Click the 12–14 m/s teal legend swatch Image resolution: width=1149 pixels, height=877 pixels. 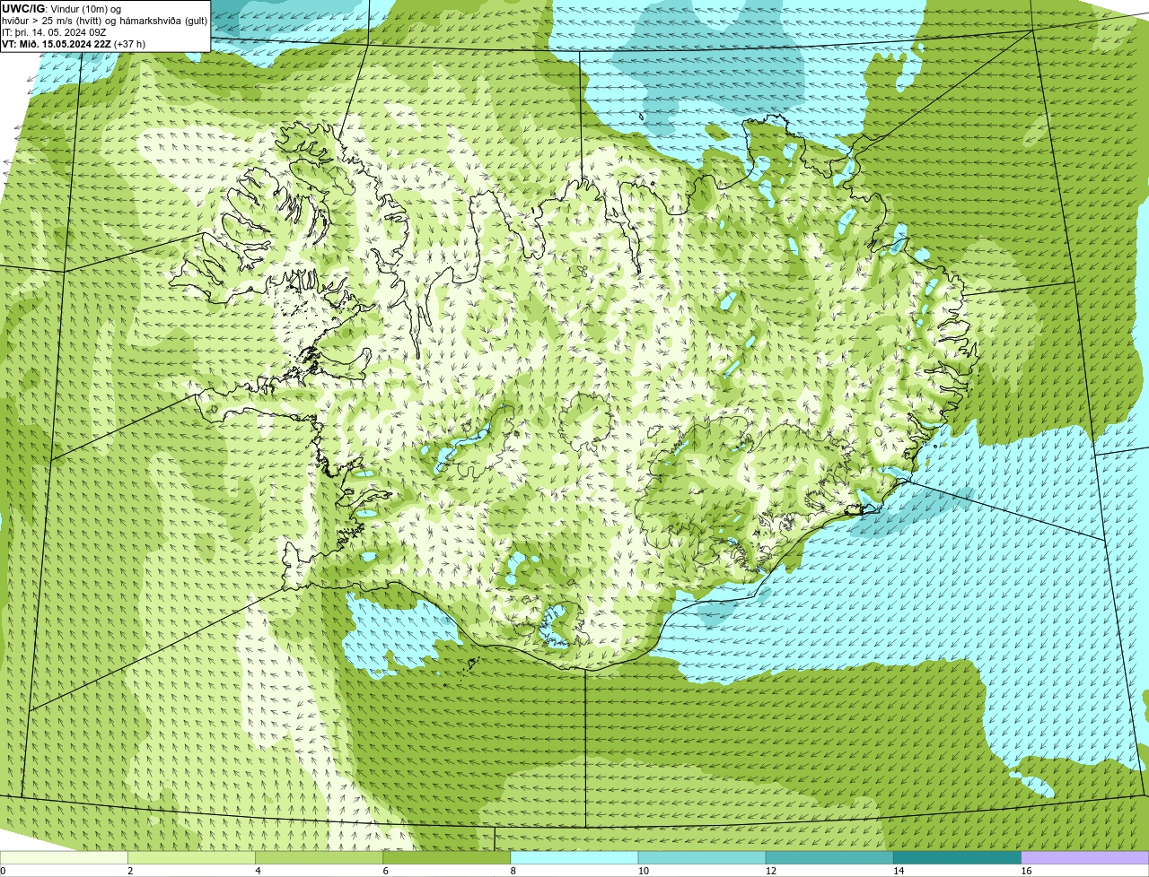click(x=829, y=857)
